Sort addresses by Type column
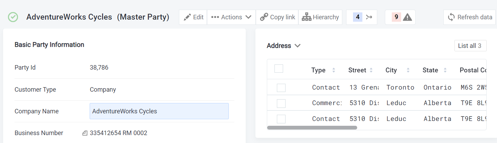 [x=334, y=70]
